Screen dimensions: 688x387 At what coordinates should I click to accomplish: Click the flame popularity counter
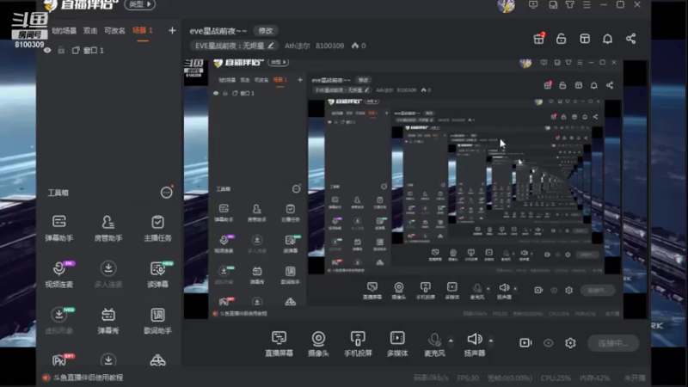359,46
